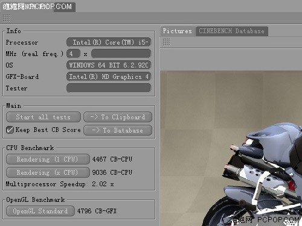Click the OS field showing WINDOWS 64 BIT

(109, 65)
